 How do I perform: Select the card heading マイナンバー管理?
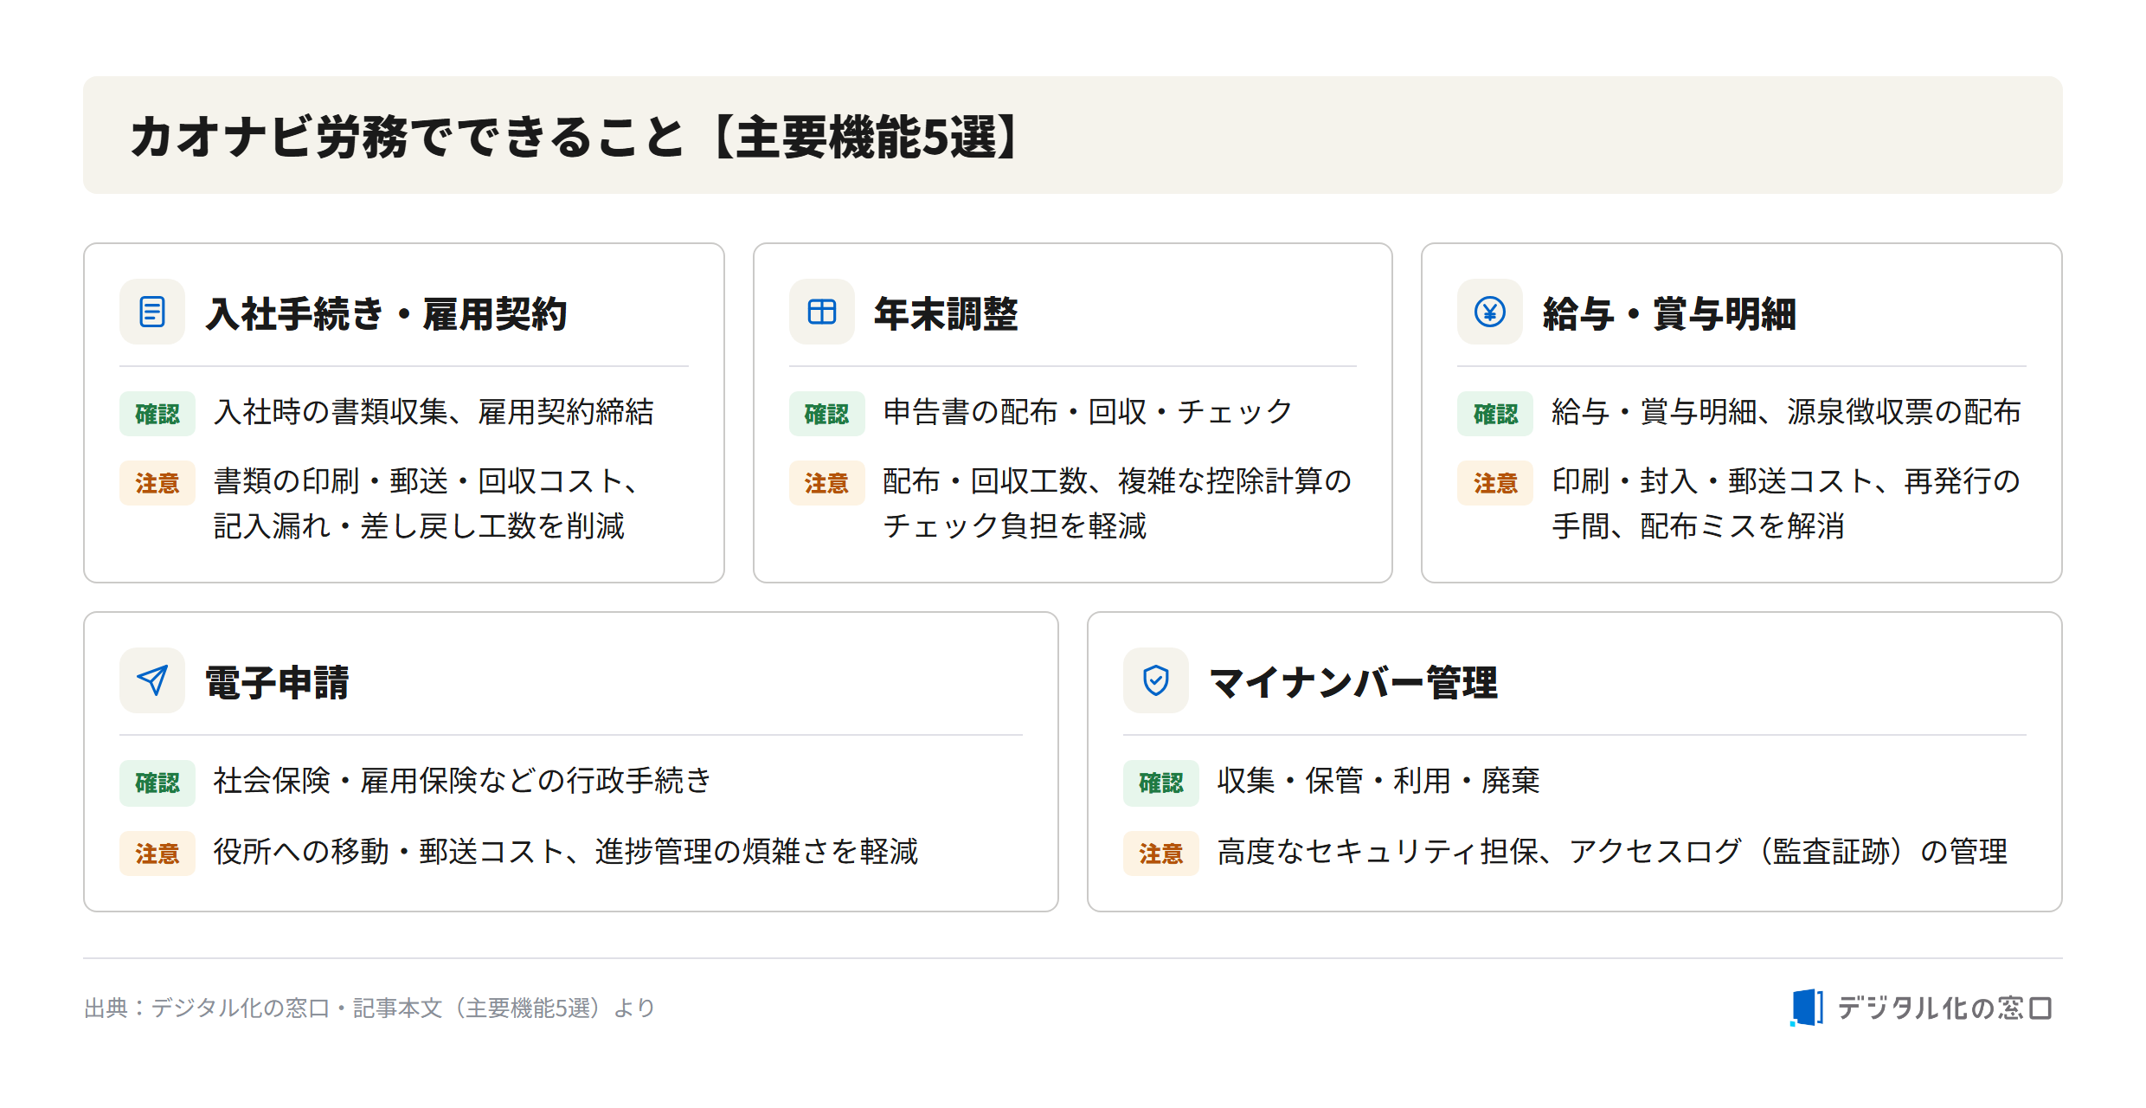pos(1353,682)
